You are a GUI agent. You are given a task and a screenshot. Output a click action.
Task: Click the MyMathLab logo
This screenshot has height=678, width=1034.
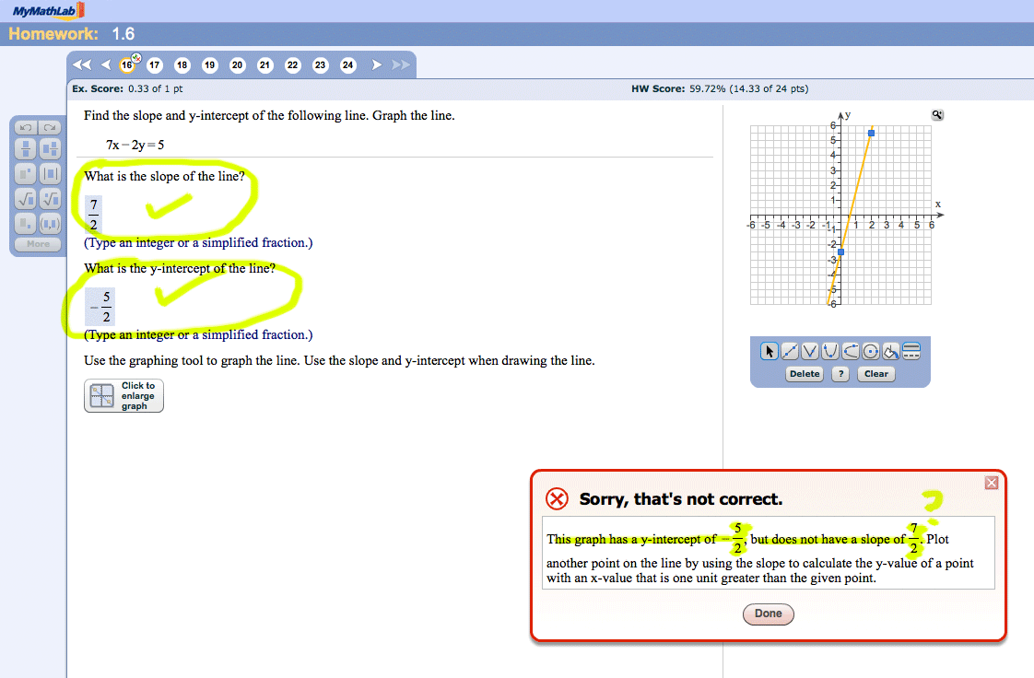tap(48, 10)
